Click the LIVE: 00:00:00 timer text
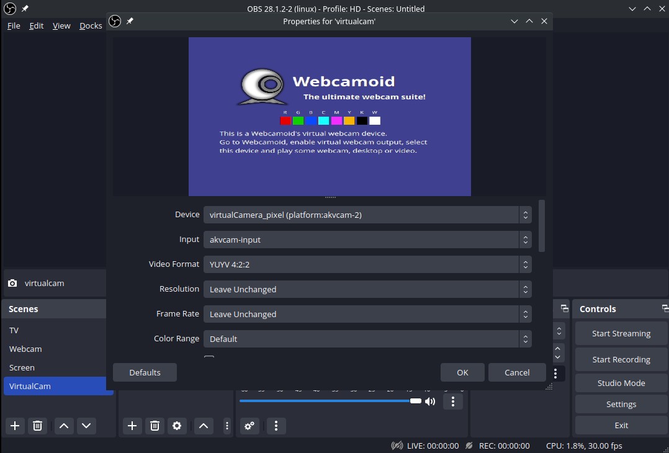Screen dimensions: 669x453 [433, 446]
